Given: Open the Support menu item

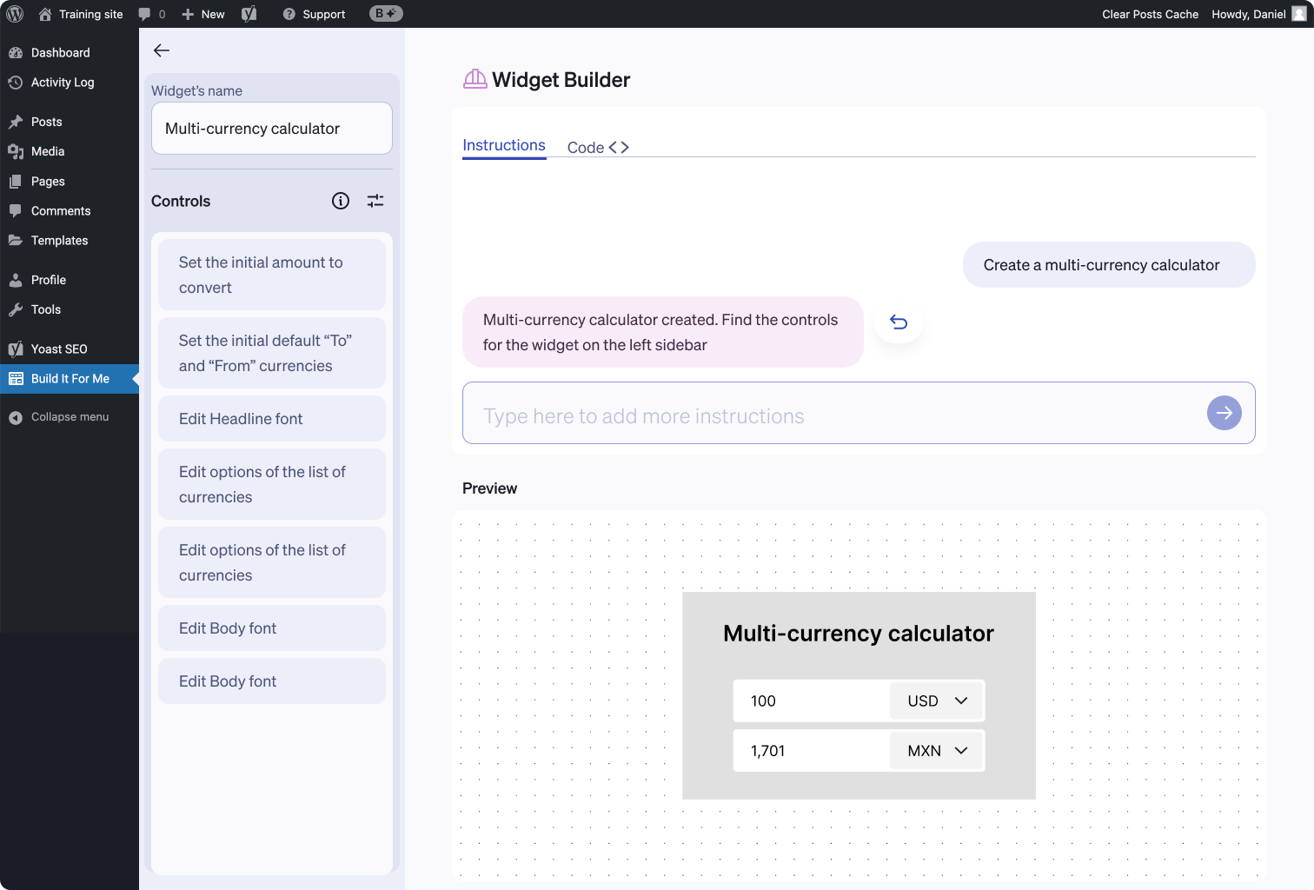Looking at the screenshot, I should (x=314, y=14).
